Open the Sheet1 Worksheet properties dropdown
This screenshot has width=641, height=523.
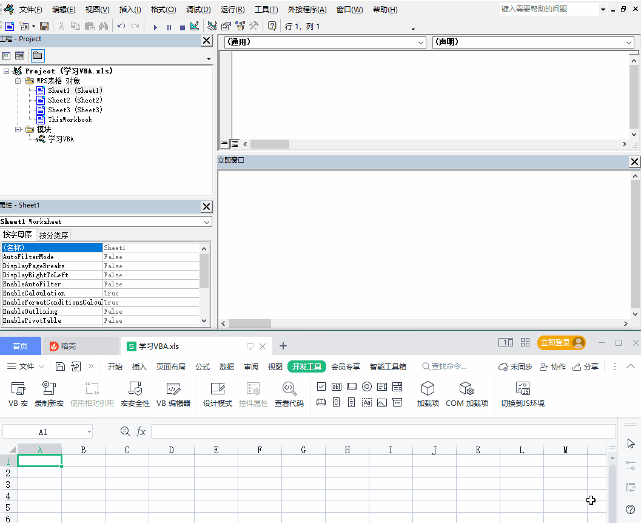[x=207, y=222]
